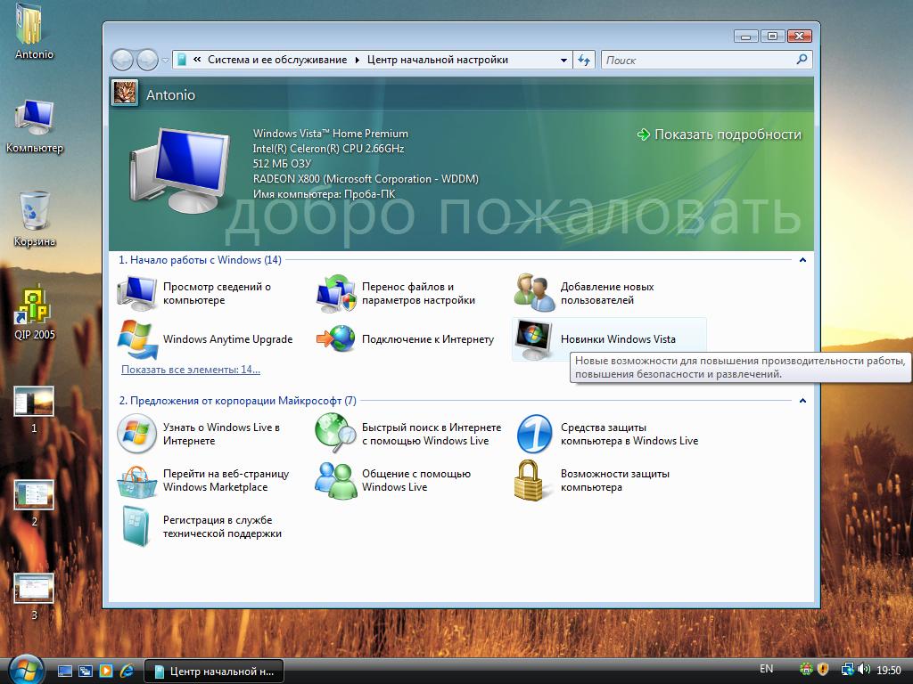Open Просмотр сведений о компьютере icon
This screenshot has width=913, height=684.
(x=136, y=293)
